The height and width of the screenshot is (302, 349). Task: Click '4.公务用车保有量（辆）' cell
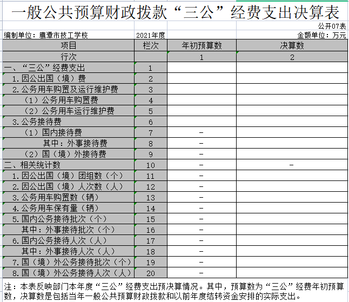point(68,208)
